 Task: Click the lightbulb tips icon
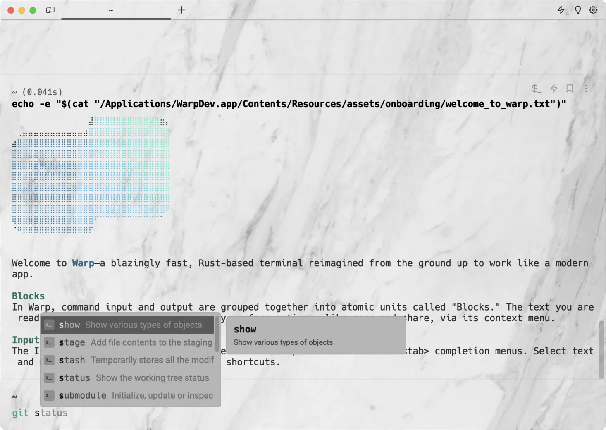577,10
